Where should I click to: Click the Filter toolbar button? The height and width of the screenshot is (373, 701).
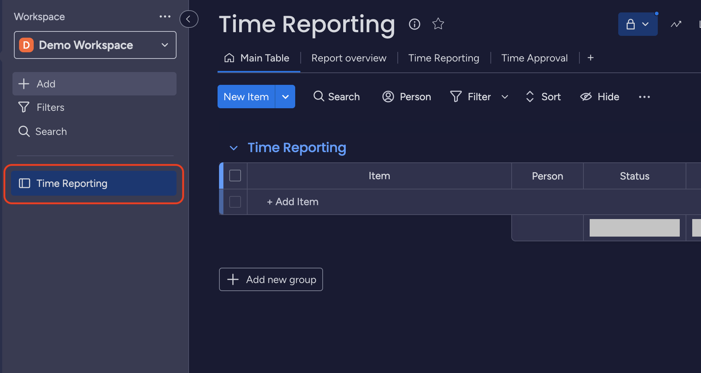point(471,97)
